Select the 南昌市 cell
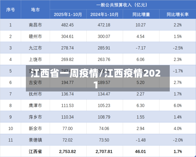The width and height of the screenshot is (196, 157). click(x=35, y=25)
